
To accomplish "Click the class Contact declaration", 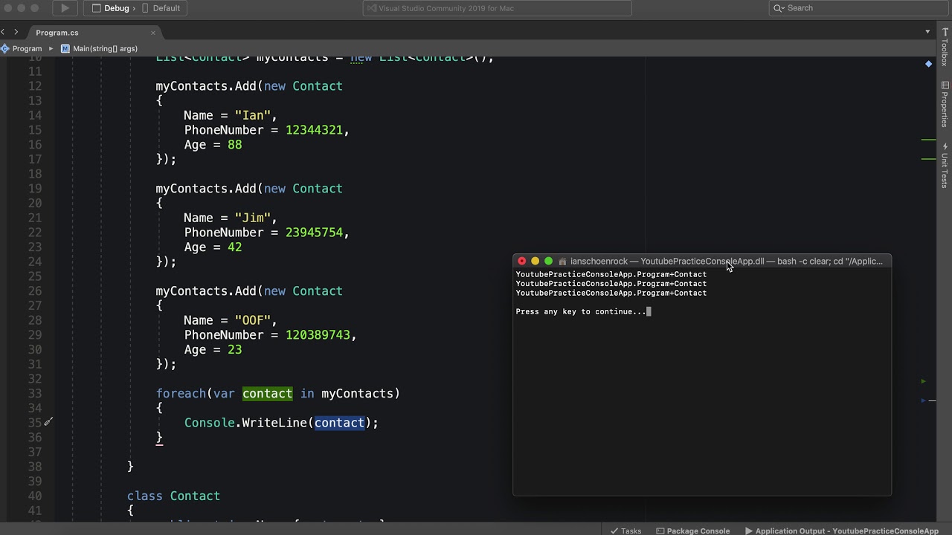I will 173,496.
